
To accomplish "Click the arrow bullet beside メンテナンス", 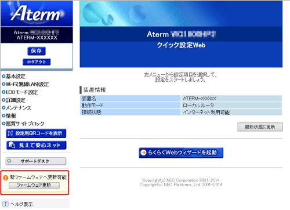I will pos(3,108).
